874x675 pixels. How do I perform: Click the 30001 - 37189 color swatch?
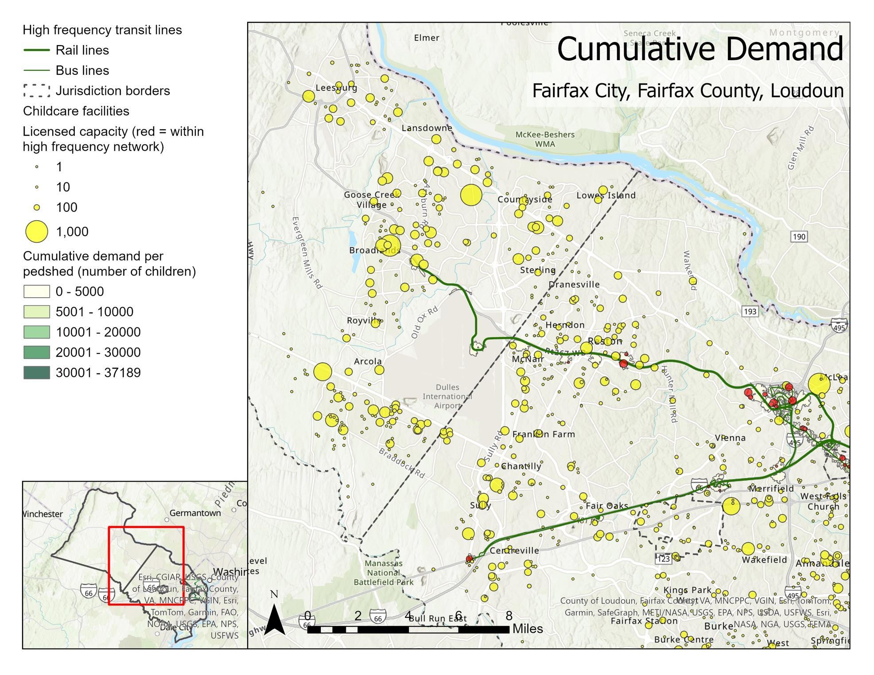(36, 372)
